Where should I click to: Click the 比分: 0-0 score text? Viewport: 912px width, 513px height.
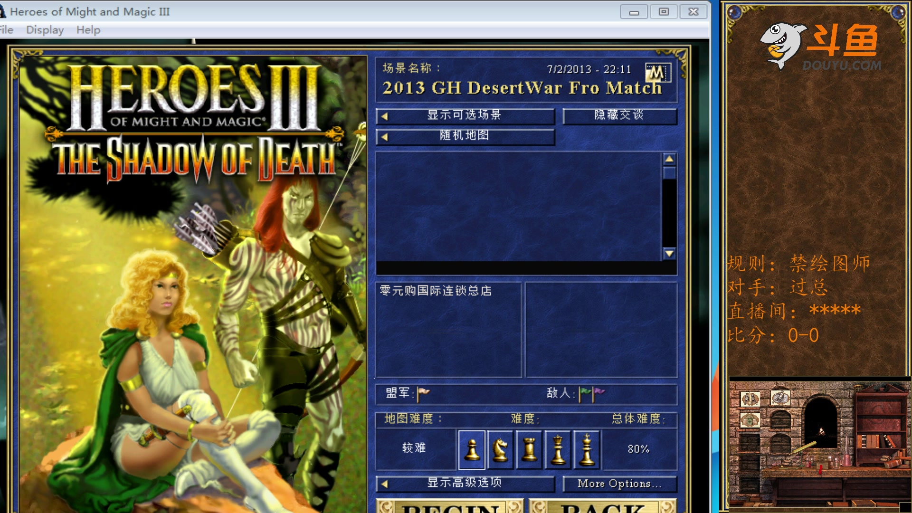(773, 335)
